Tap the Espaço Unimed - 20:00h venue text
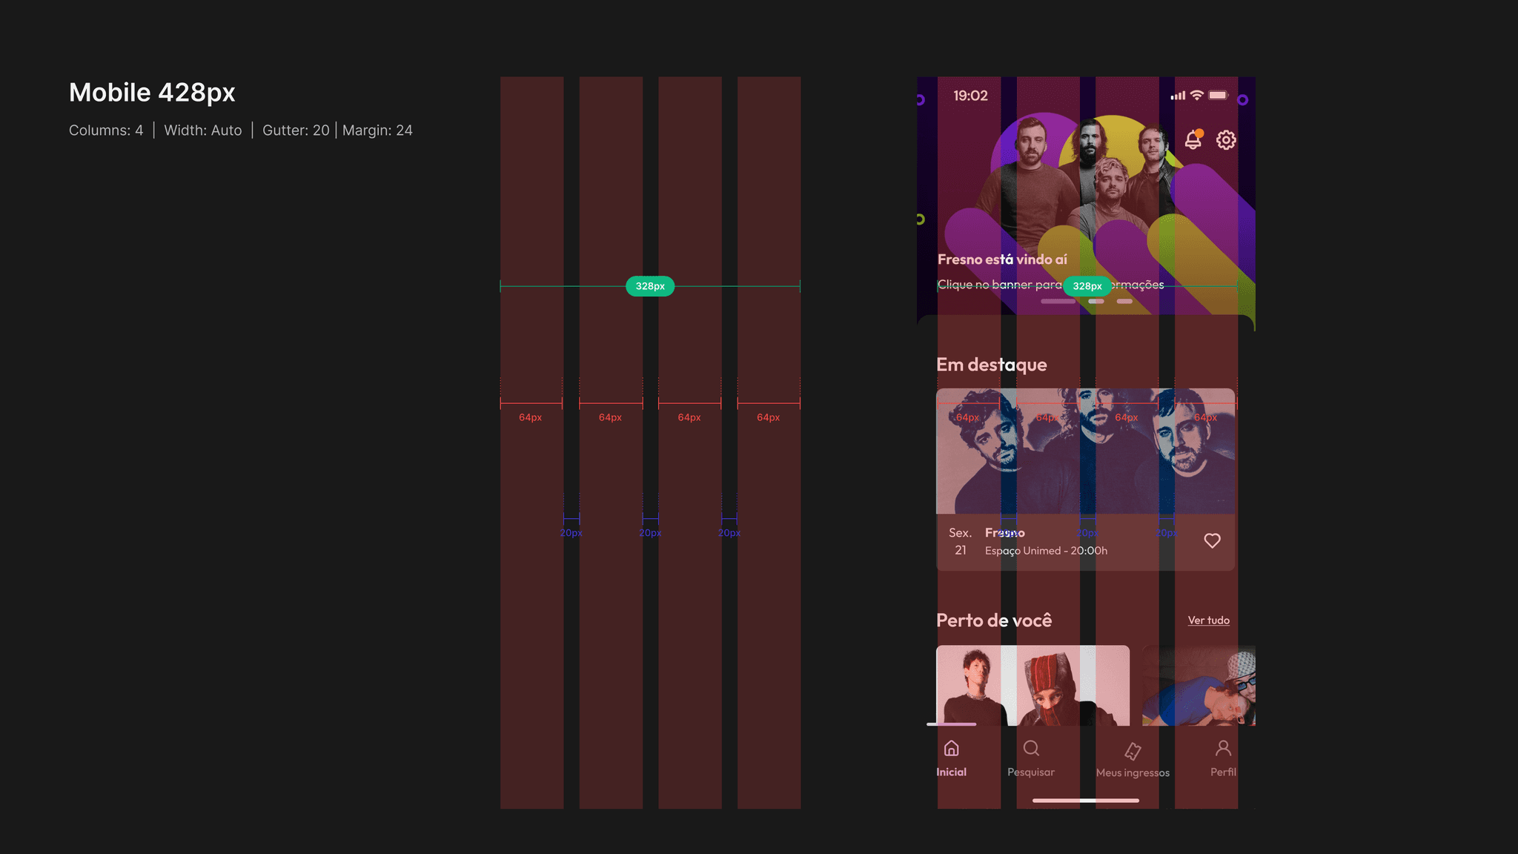Viewport: 1518px width, 854px height. click(x=1046, y=551)
